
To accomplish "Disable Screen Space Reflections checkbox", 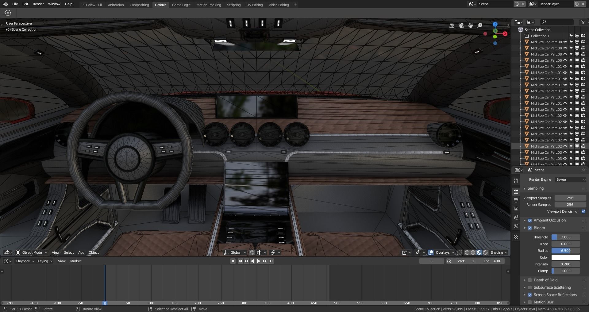I will (x=530, y=295).
